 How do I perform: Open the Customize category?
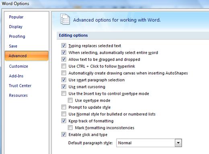(18, 66)
